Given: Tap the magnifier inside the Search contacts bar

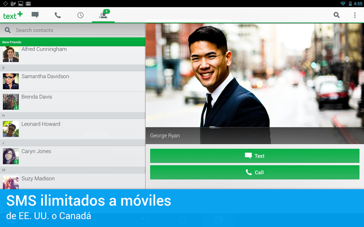Looking at the screenshot, I should (7, 30).
